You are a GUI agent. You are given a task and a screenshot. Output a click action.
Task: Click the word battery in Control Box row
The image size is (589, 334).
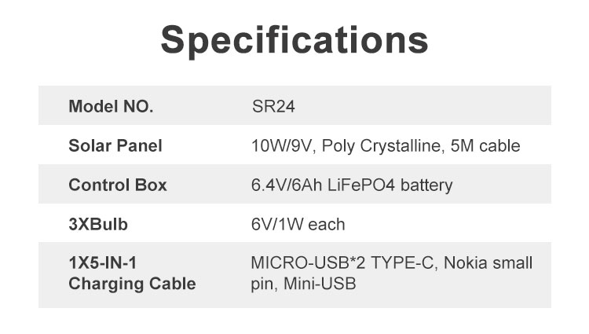[426, 185]
